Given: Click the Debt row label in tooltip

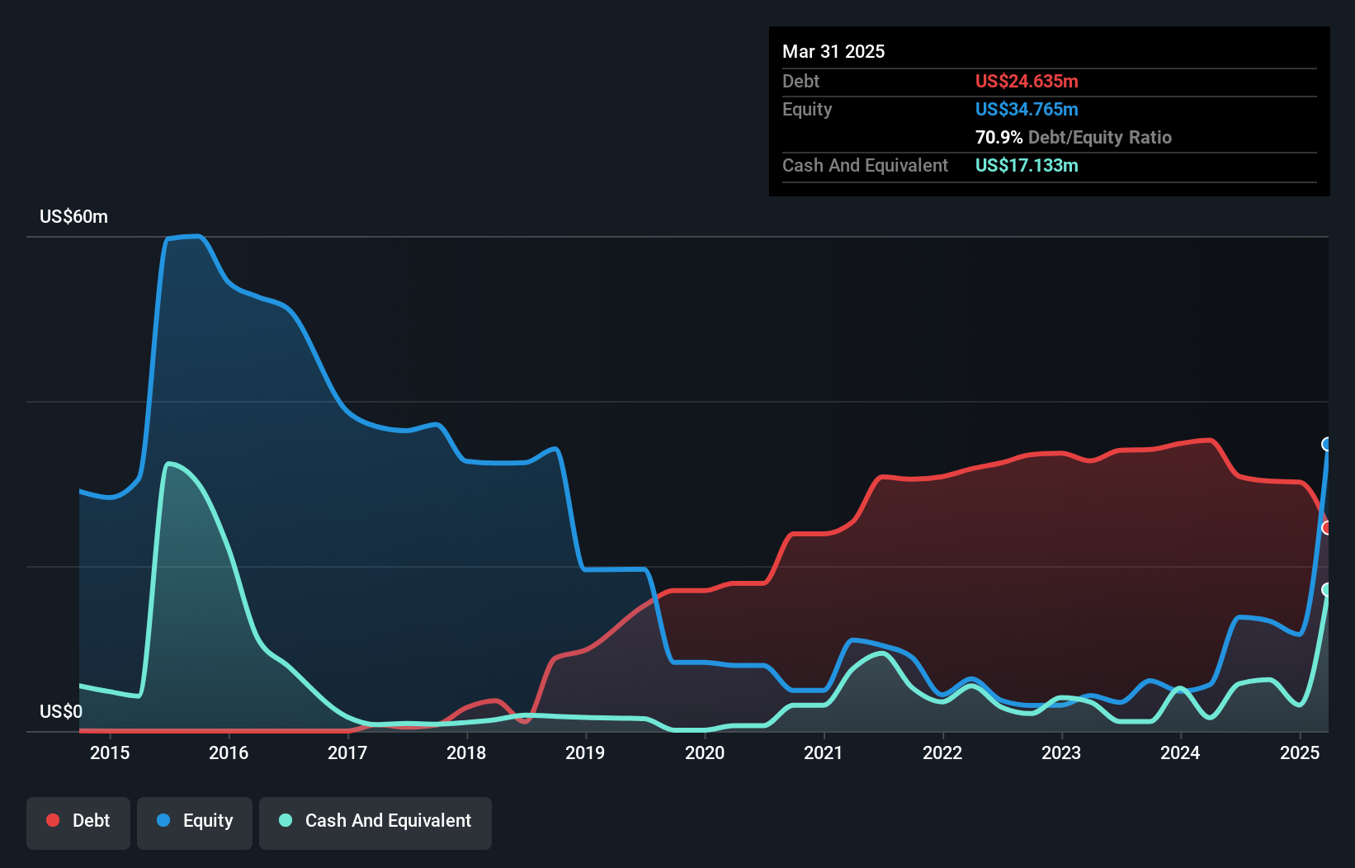Looking at the screenshot, I should coord(800,81).
